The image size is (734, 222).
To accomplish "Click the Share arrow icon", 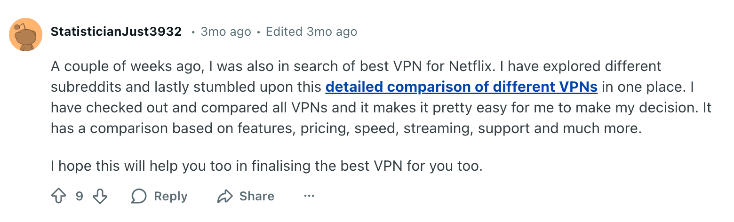I will [x=224, y=196].
